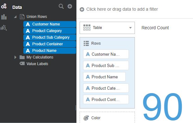Click the My Calculations folder icon
The width and height of the screenshot is (193, 123).
click(x=22, y=57)
